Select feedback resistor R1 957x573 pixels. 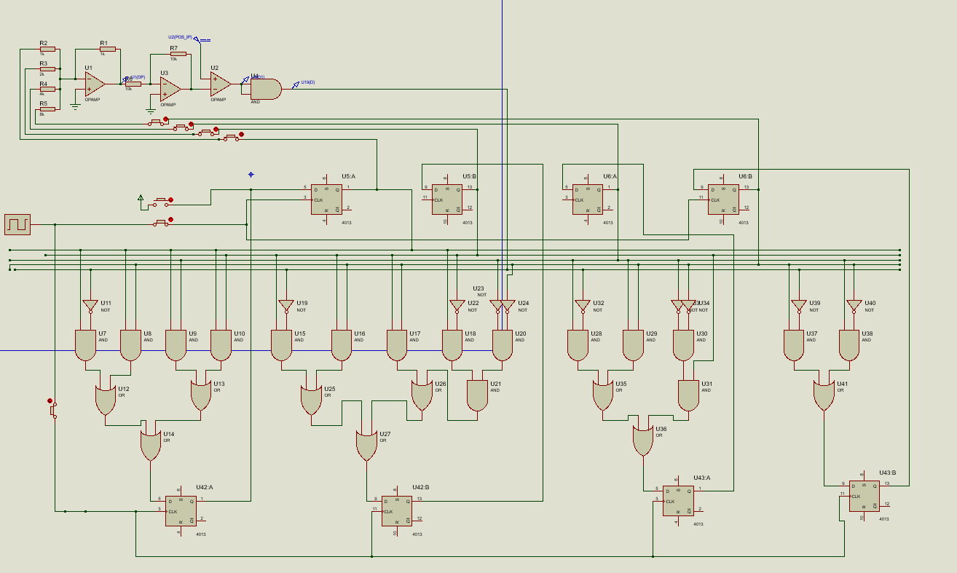[x=108, y=49]
